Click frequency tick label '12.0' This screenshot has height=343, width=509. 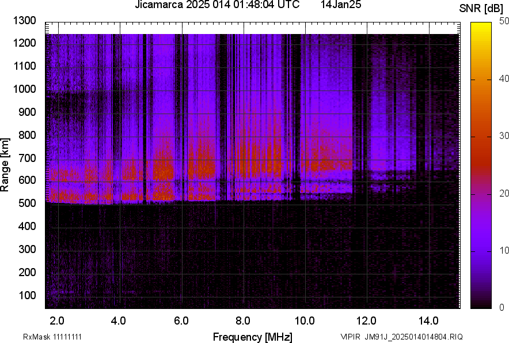click(x=367, y=321)
